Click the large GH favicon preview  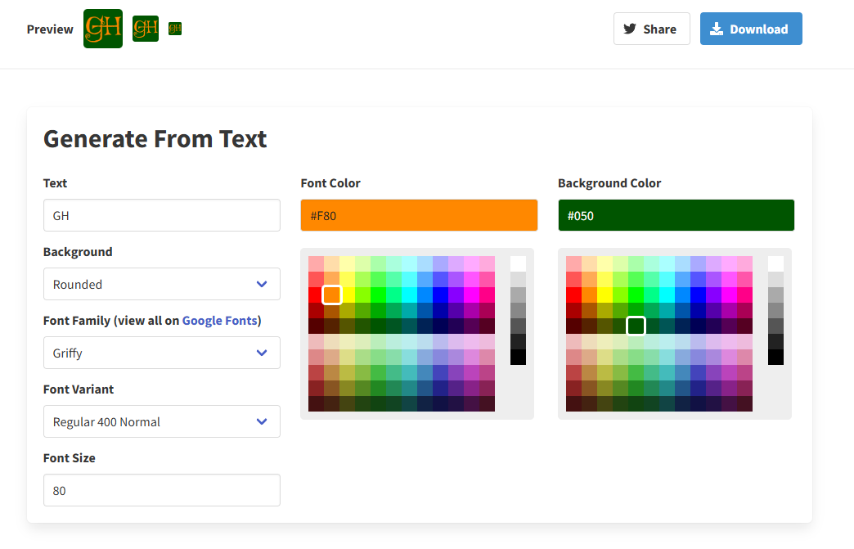click(x=103, y=29)
